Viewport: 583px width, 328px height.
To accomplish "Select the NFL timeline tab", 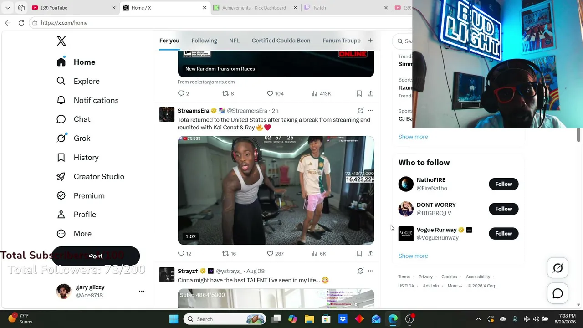I will tap(234, 41).
